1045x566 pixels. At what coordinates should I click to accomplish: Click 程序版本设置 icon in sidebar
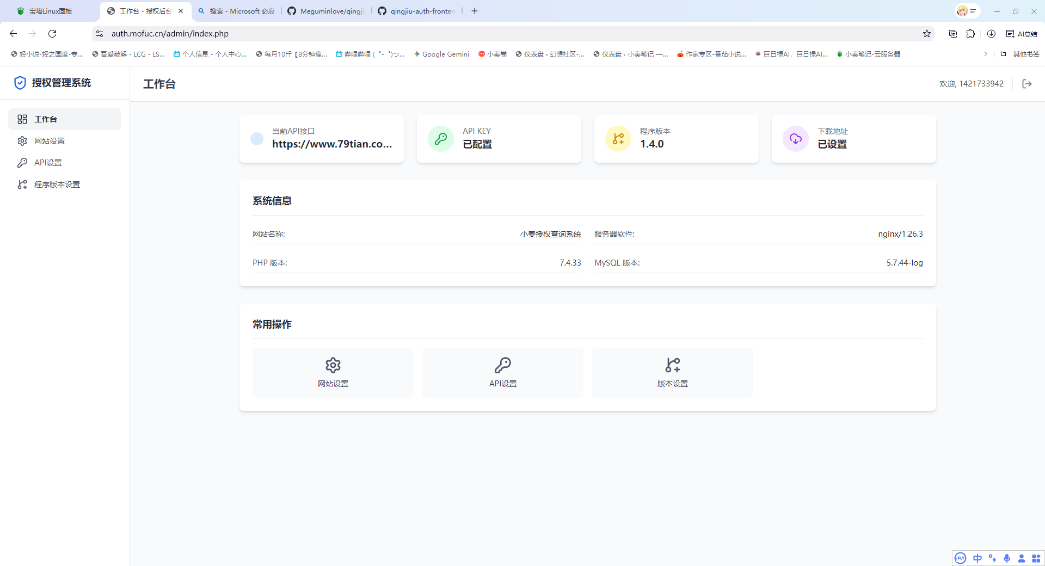(x=22, y=184)
